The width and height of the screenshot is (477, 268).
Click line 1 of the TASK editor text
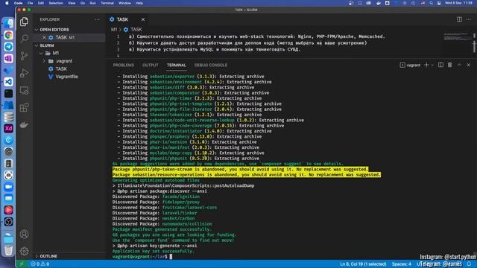[x=257, y=36]
